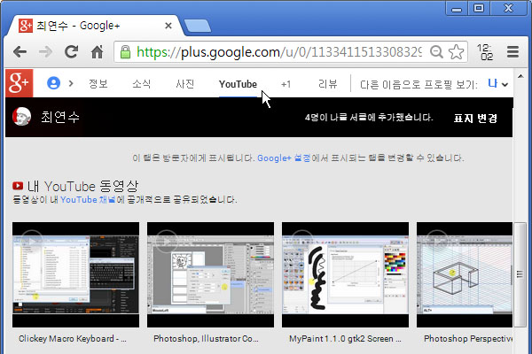Click the vertical scrollbar thumb
This screenshot has height=354, width=532.
tap(520, 274)
